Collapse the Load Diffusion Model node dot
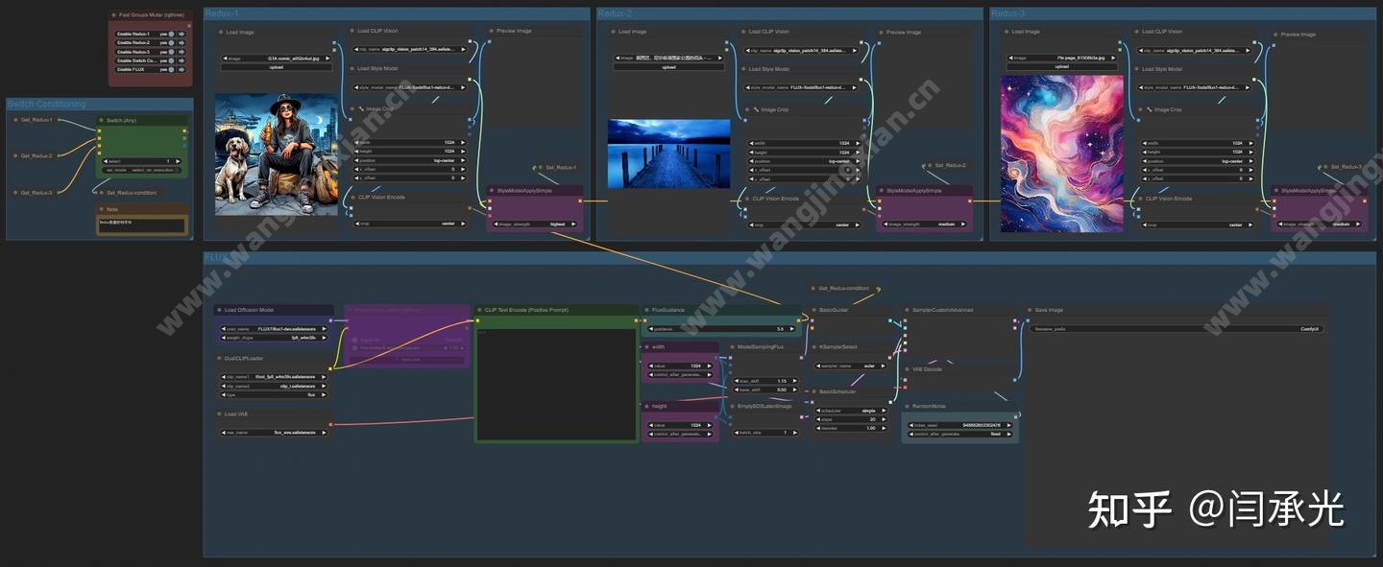Screen dimensions: 1383x567 219,310
